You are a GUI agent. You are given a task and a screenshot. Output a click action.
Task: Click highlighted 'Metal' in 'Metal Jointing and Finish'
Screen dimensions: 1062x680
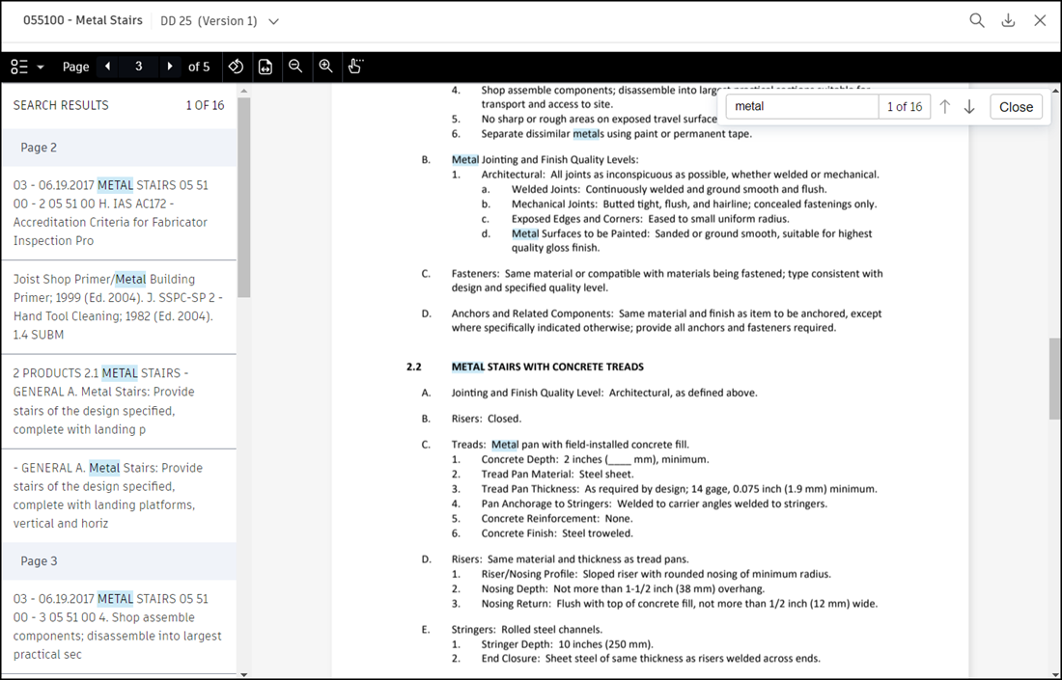tap(465, 160)
